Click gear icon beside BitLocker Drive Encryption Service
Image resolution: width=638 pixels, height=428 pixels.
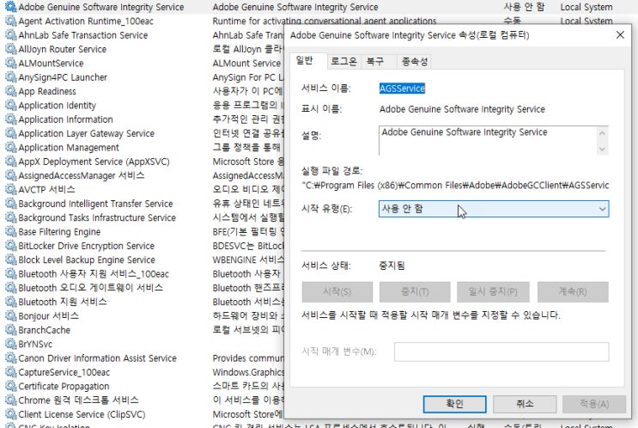click(10, 246)
